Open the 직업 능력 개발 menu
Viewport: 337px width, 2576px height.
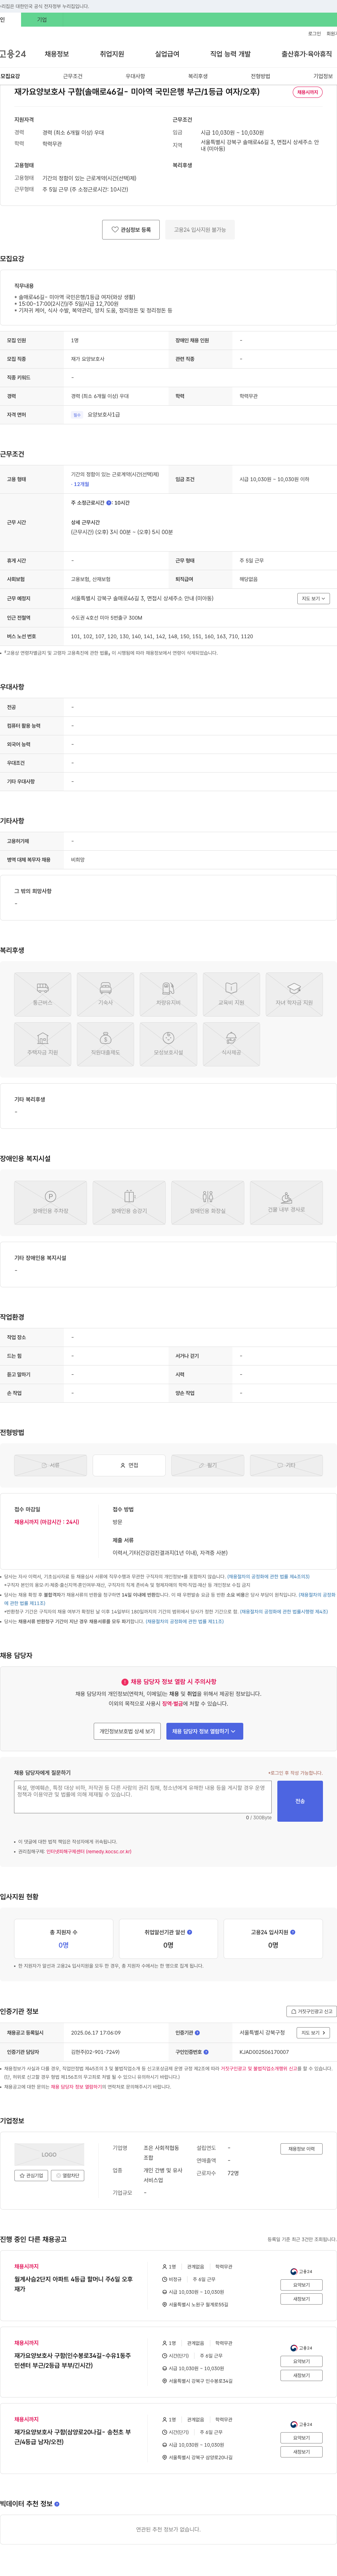coord(230,54)
